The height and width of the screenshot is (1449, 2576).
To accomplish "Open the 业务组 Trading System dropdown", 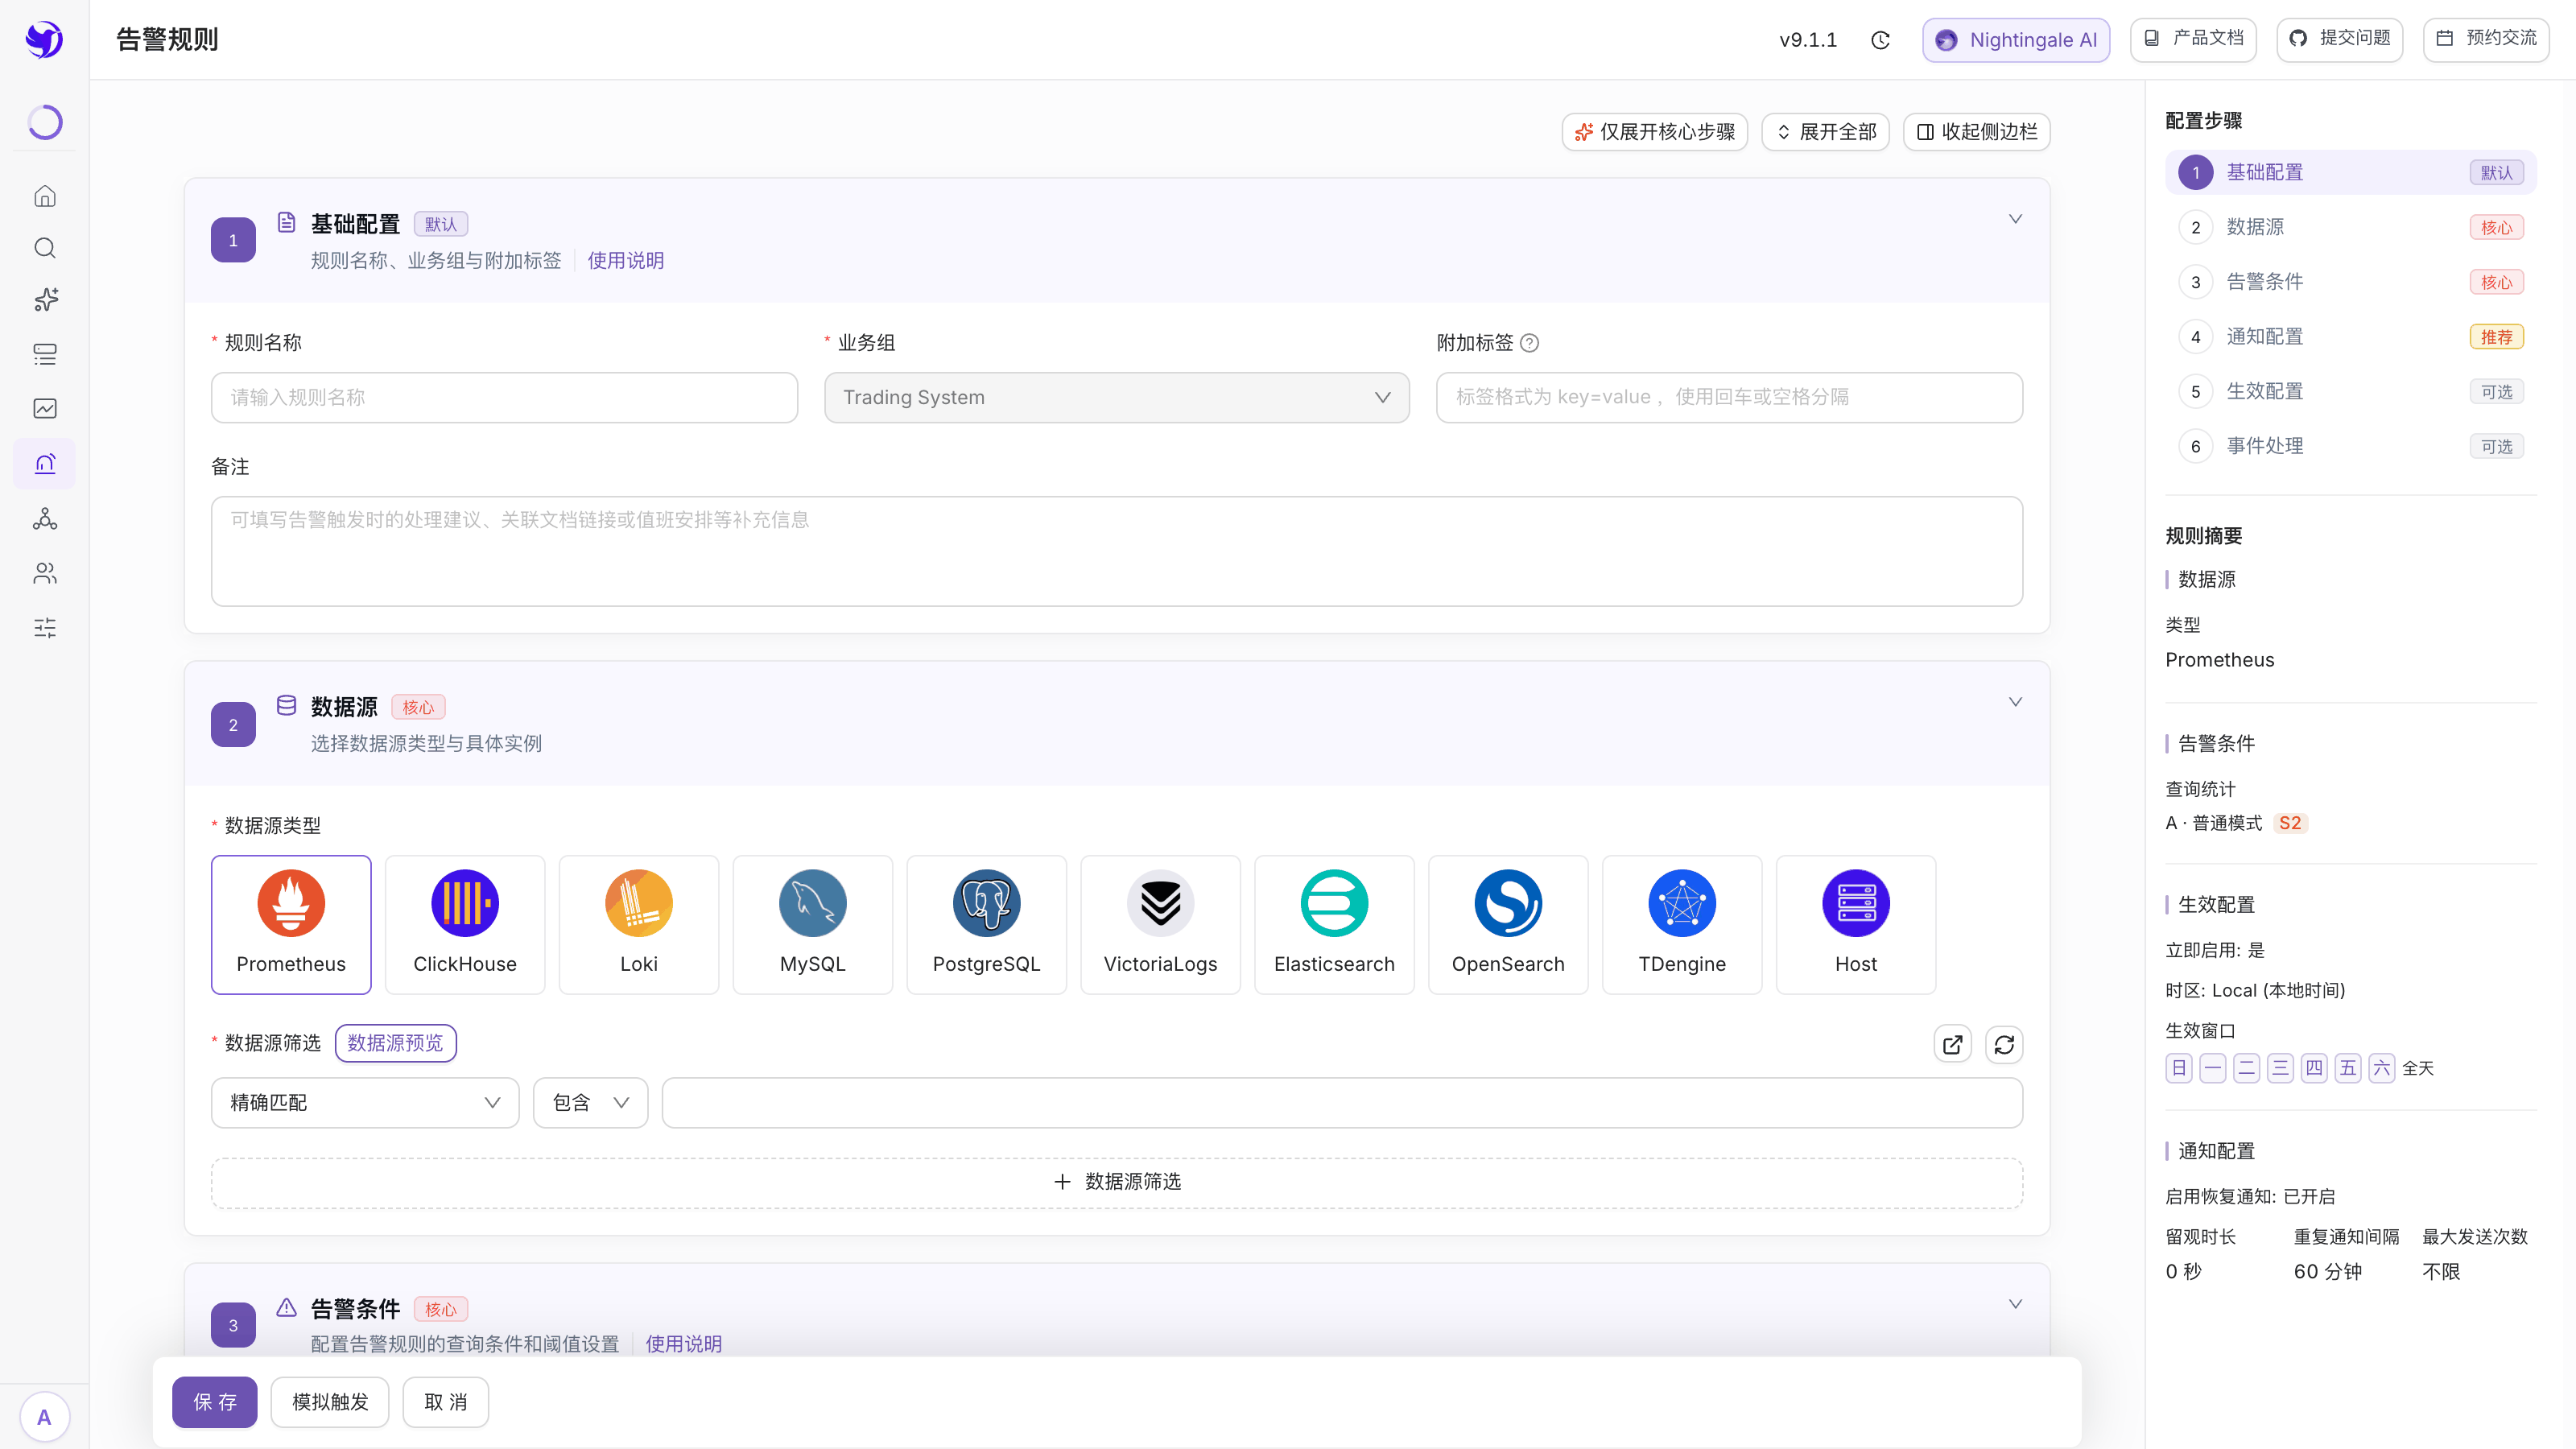I will 1117,398.
